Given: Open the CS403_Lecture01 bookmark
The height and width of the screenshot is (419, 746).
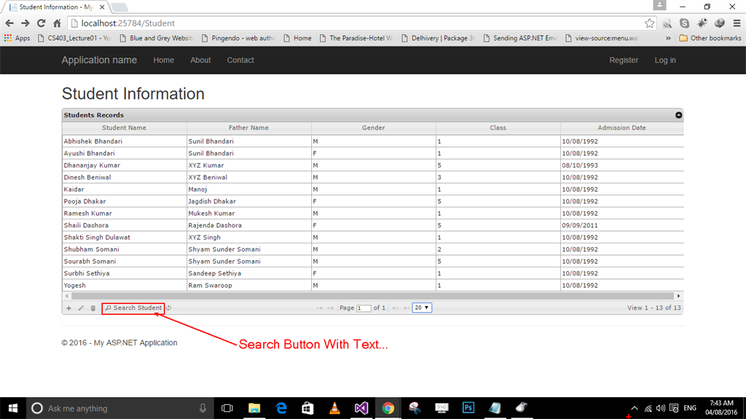Looking at the screenshot, I should (x=74, y=38).
